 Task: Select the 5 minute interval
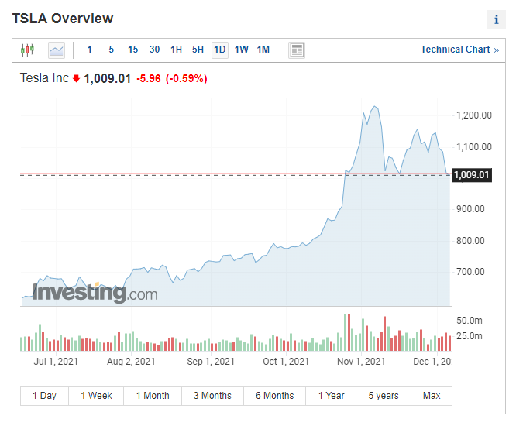point(112,50)
